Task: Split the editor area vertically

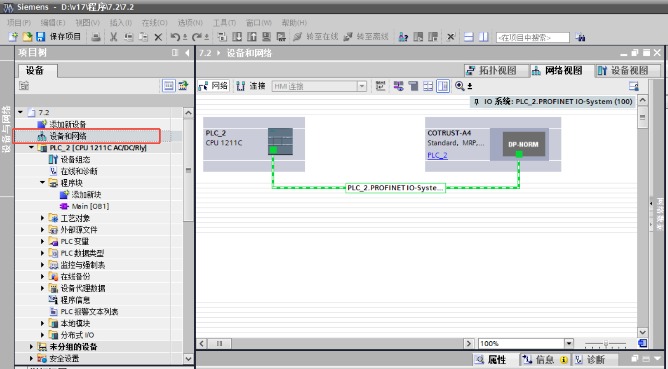Action: pyautogui.click(x=483, y=37)
